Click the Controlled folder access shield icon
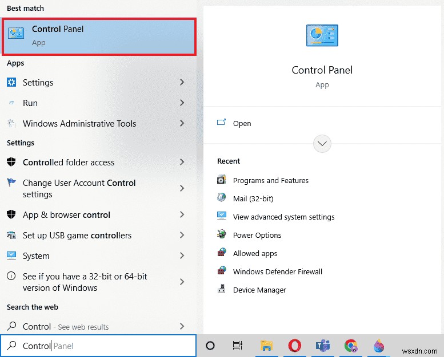This screenshot has height=357, width=444. click(11, 162)
